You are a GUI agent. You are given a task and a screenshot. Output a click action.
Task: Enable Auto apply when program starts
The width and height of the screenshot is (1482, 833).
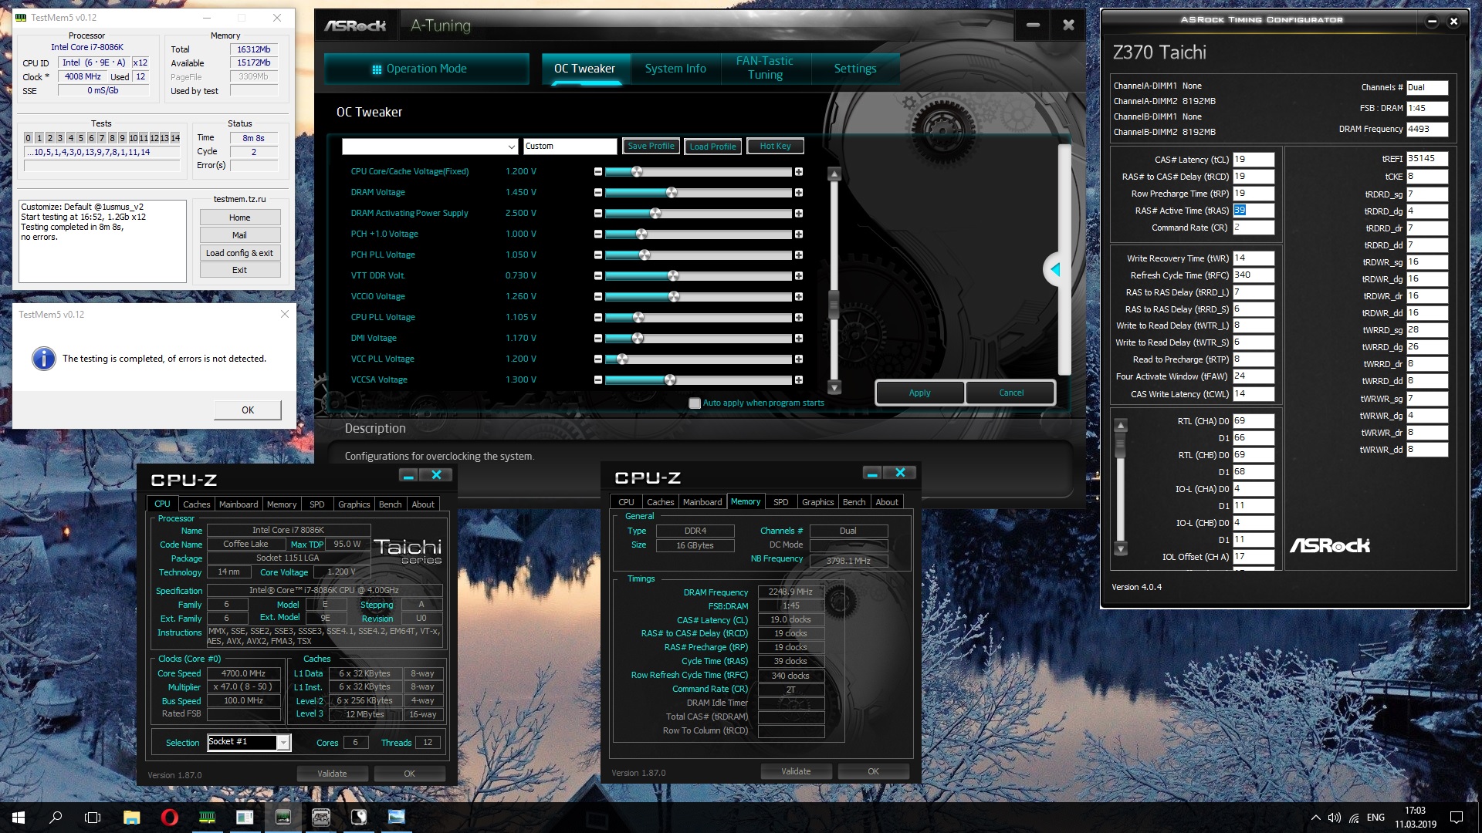coord(695,403)
